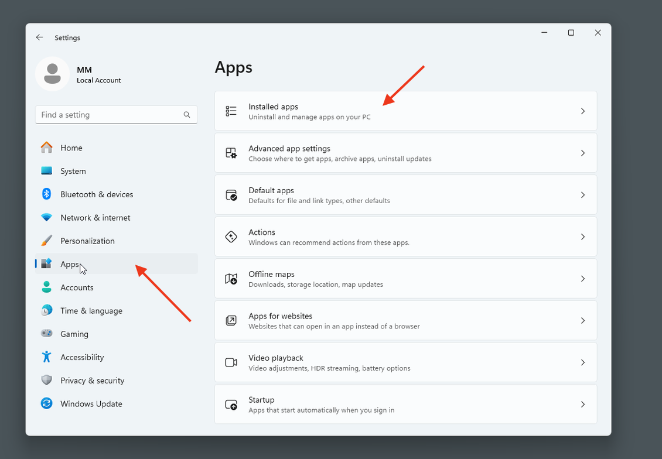Click the Network wifi icon

pos(46,217)
